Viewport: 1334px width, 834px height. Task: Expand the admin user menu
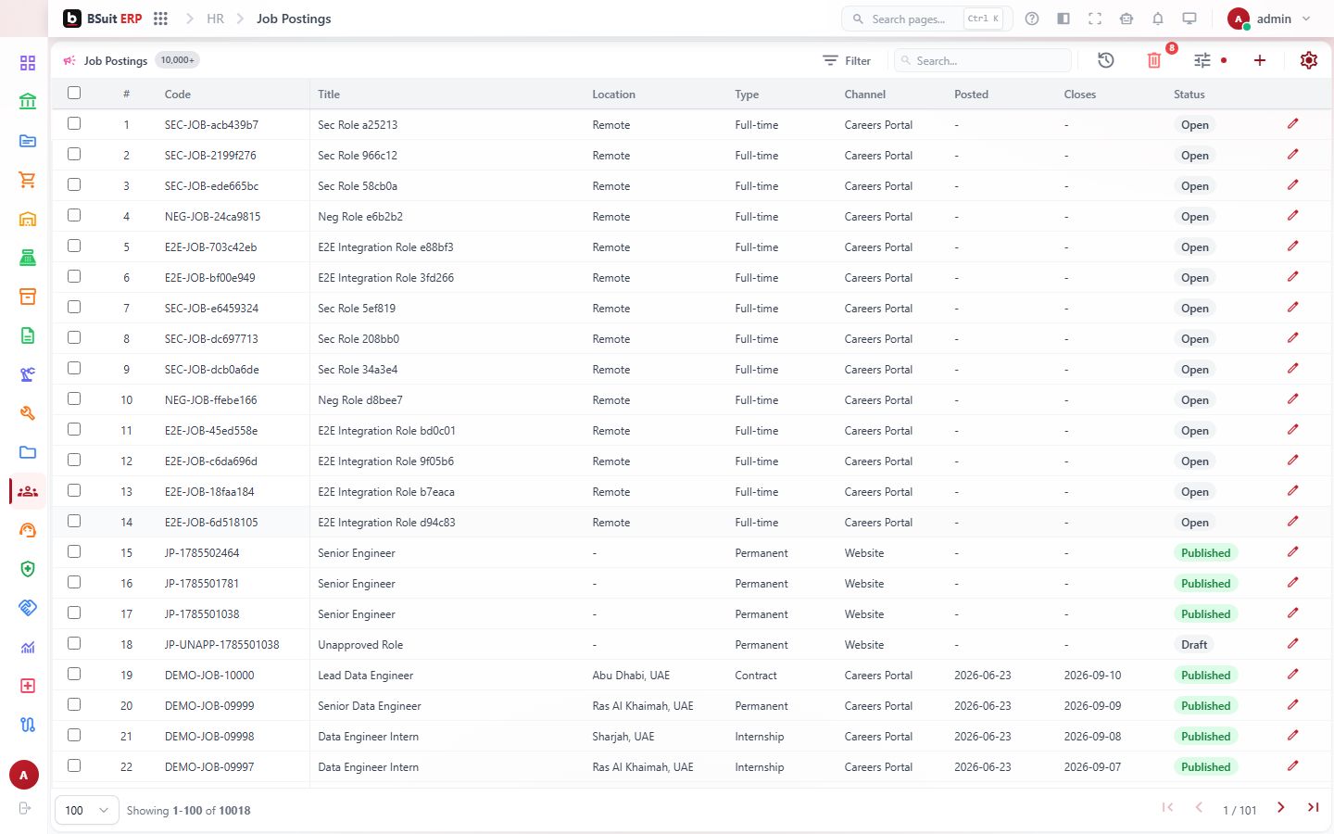tap(1269, 19)
